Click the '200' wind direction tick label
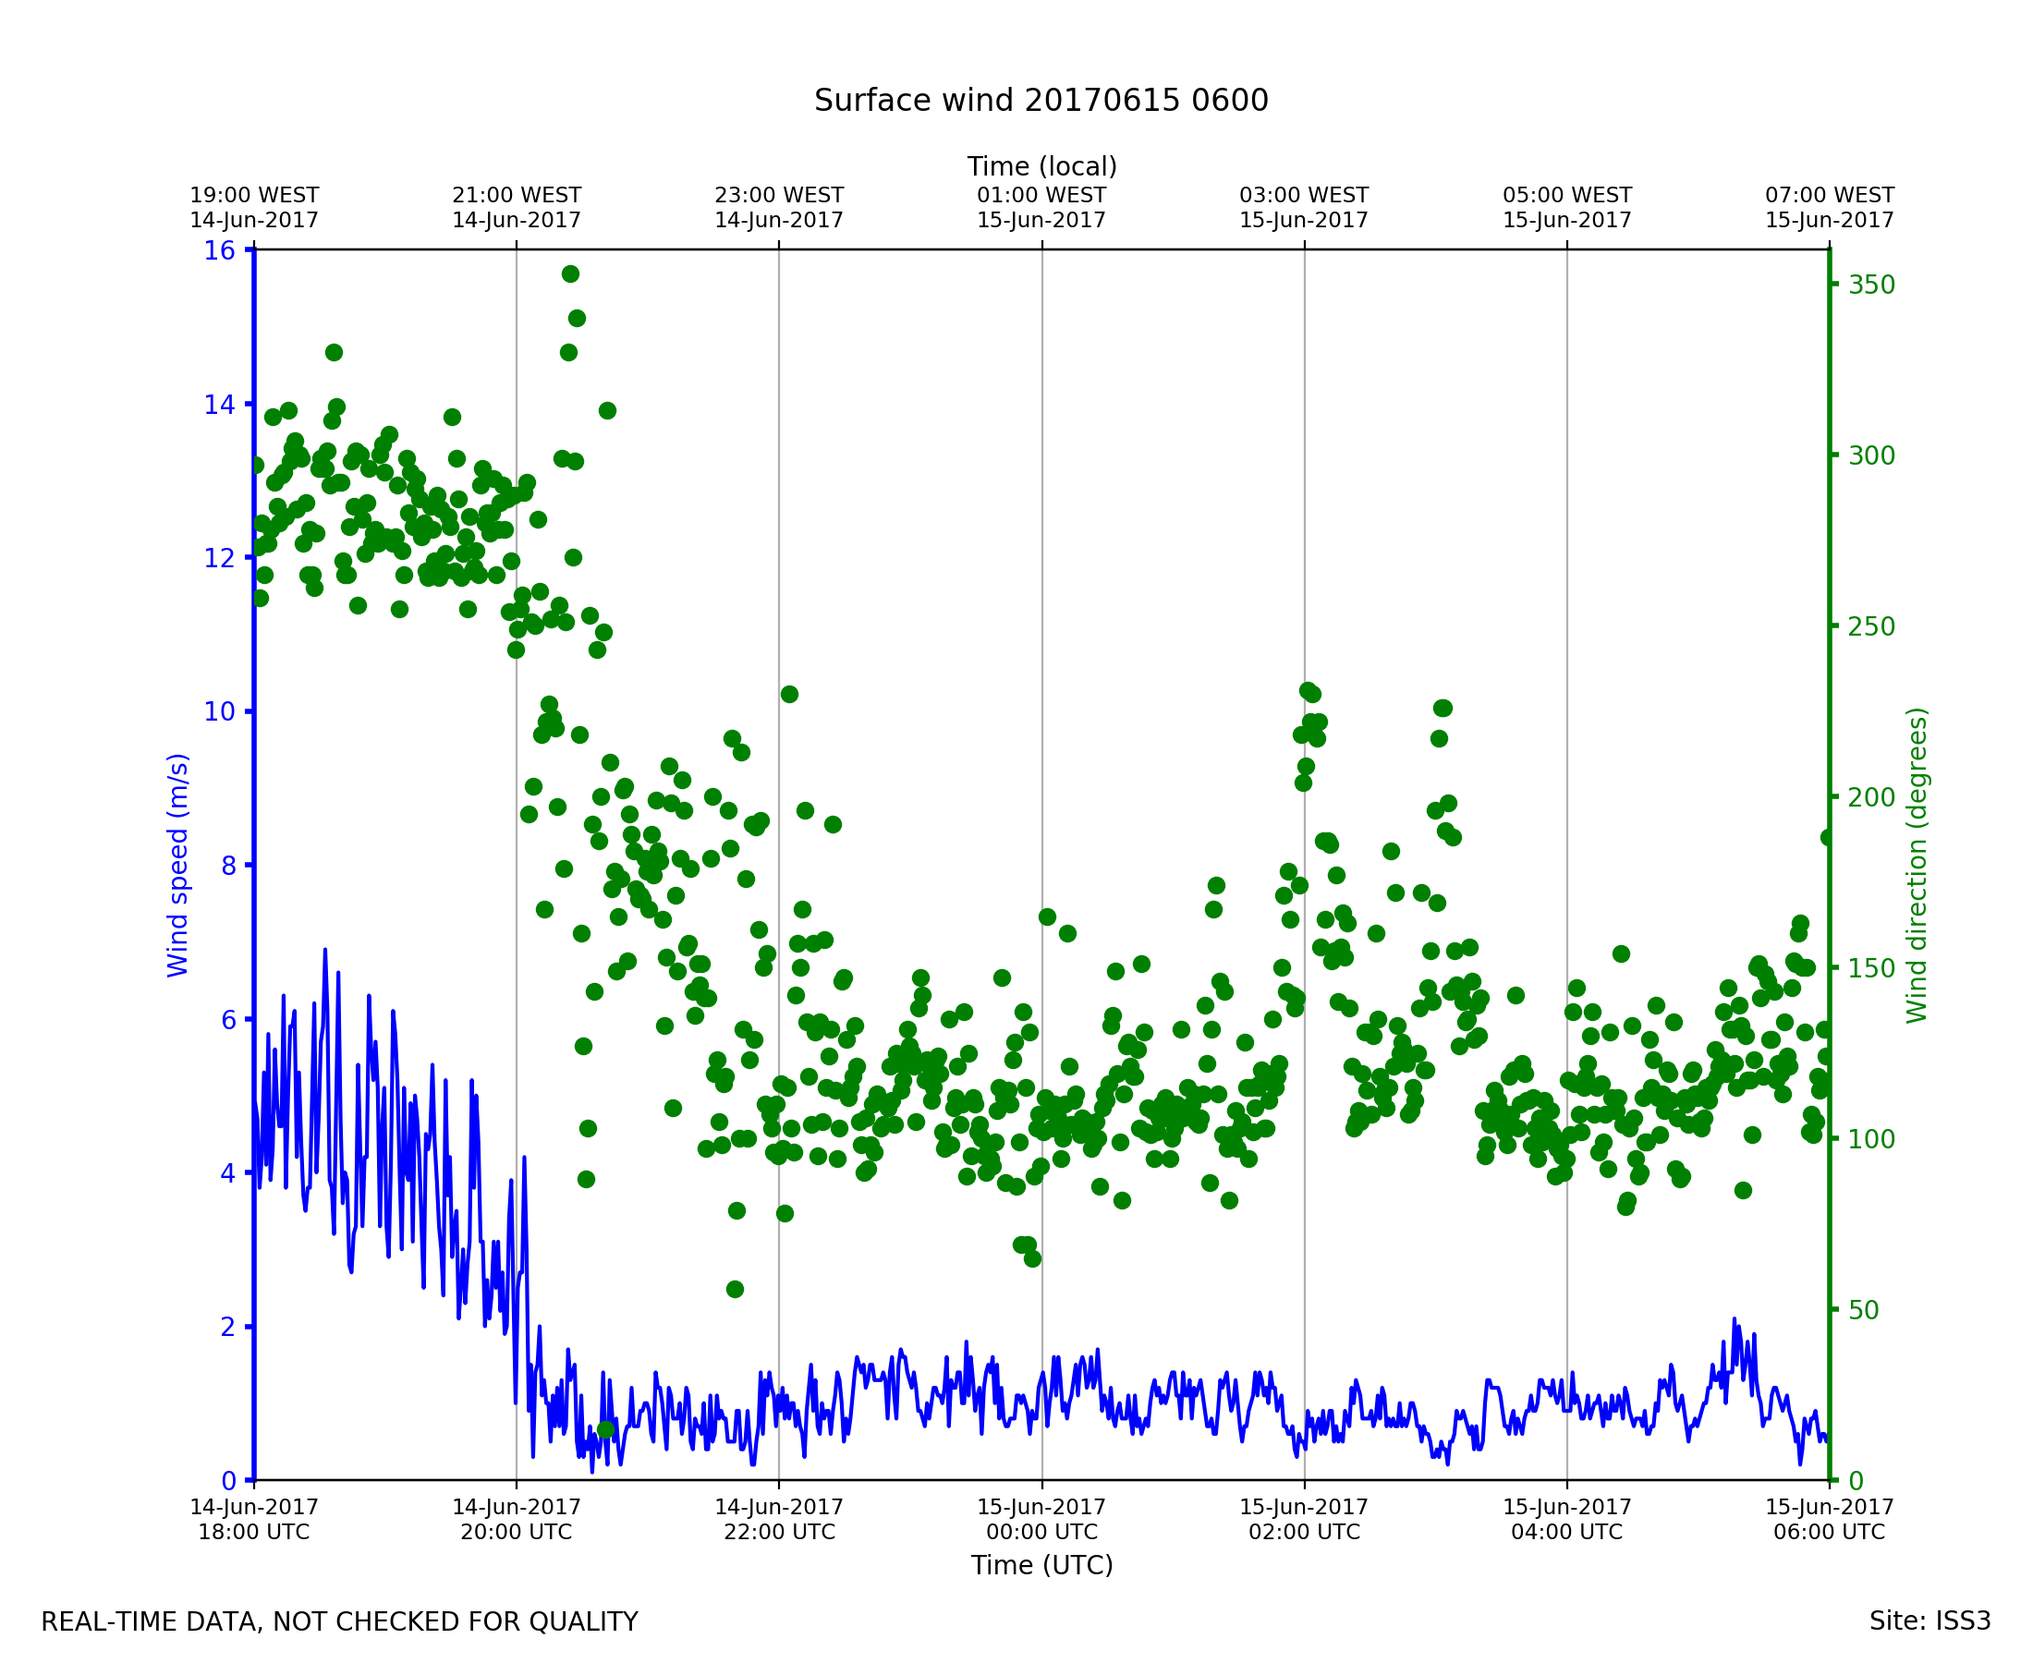 1871,797
